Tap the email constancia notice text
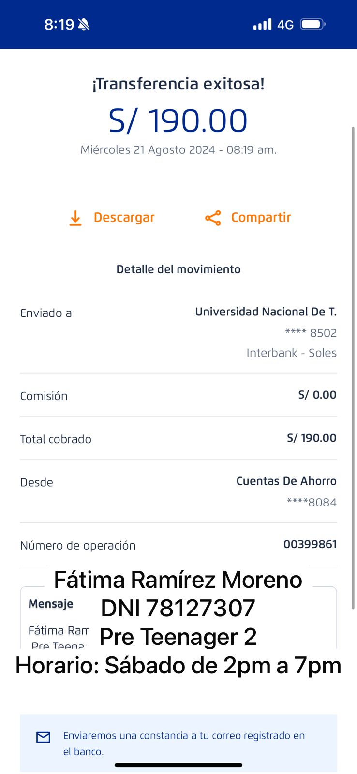357x774 pixels. pyautogui.click(x=184, y=743)
